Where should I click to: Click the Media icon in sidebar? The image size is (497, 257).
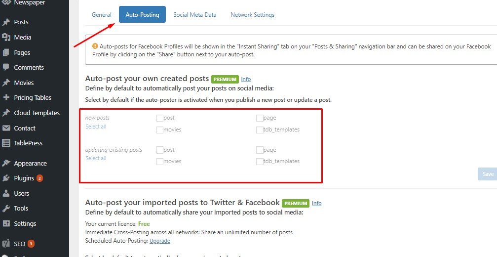click(6, 37)
